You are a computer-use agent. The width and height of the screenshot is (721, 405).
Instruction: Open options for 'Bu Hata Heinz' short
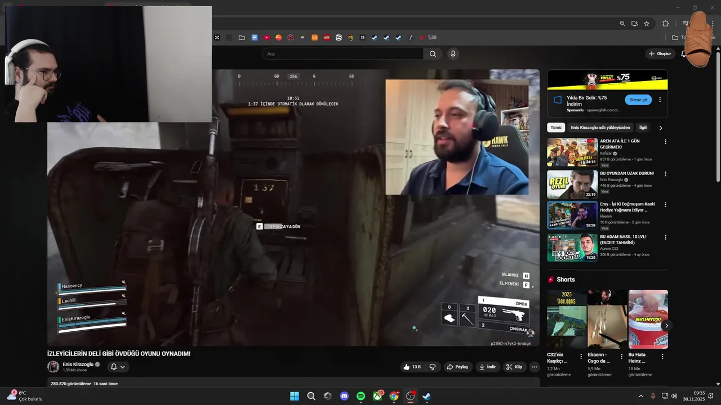click(x=662, y=356)
